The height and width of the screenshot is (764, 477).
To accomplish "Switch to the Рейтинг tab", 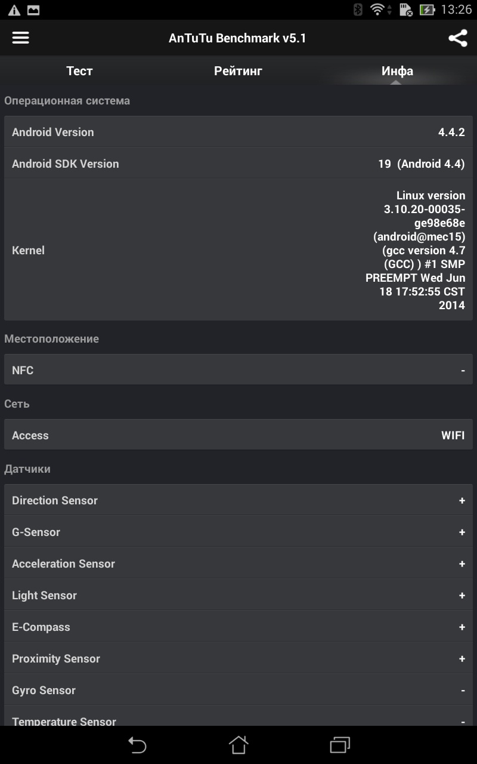I will point(238,71).
